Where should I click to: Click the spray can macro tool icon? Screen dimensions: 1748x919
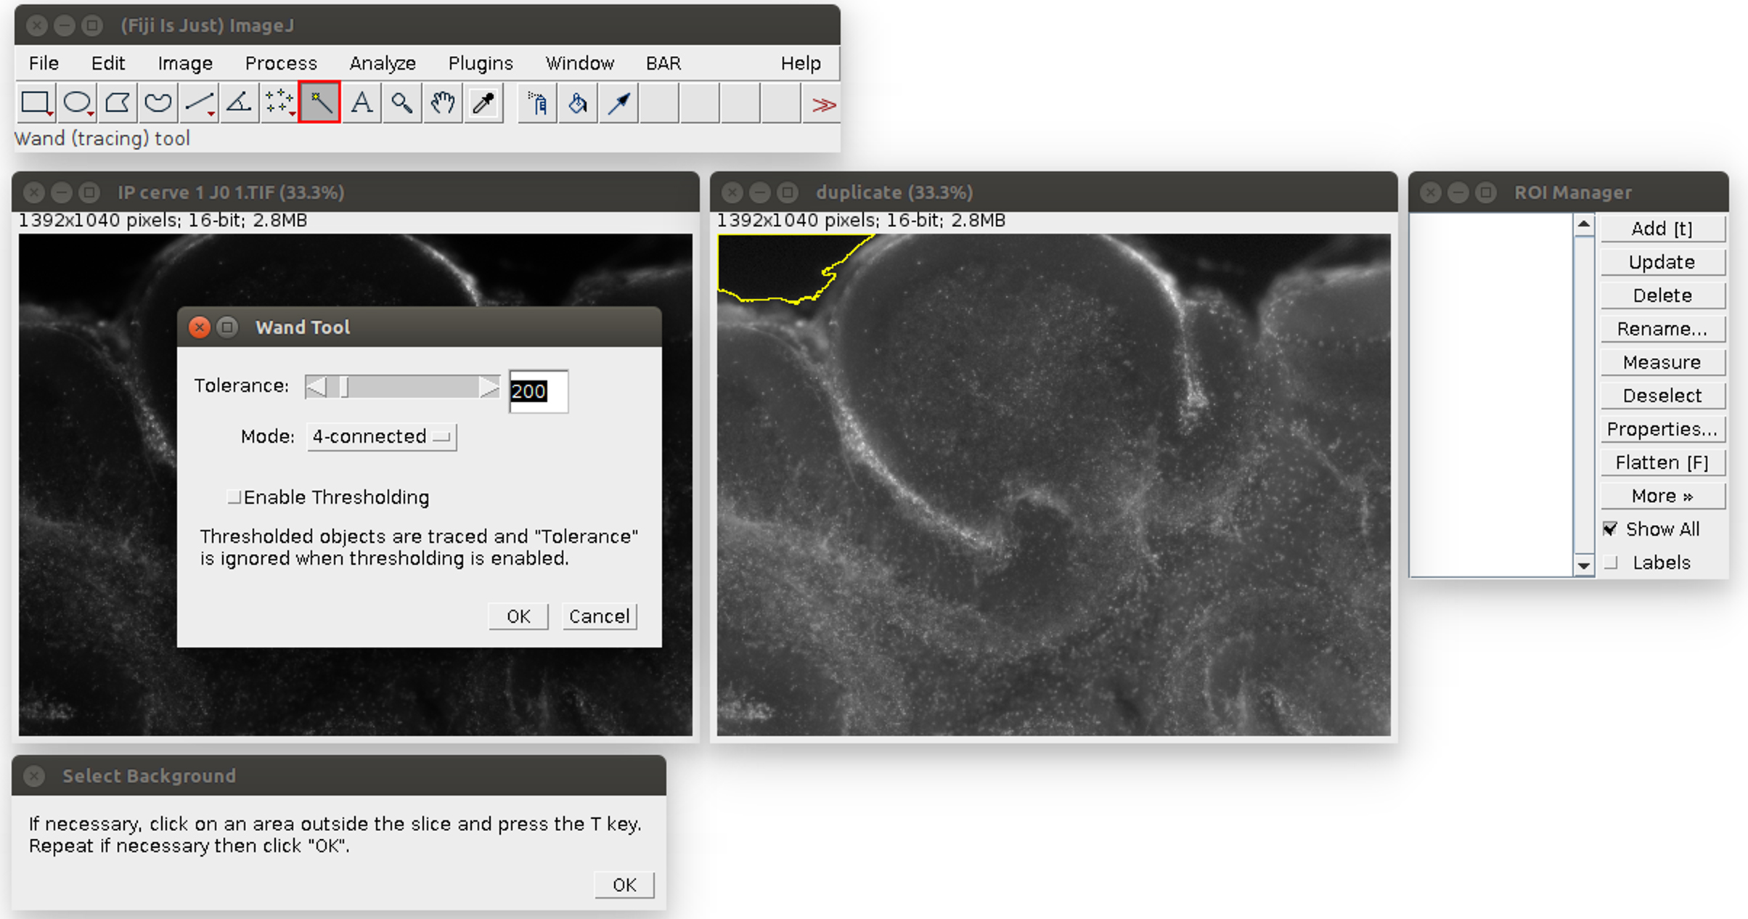537,104
